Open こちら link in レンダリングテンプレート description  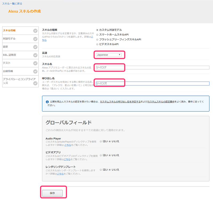tap(60, 174)
